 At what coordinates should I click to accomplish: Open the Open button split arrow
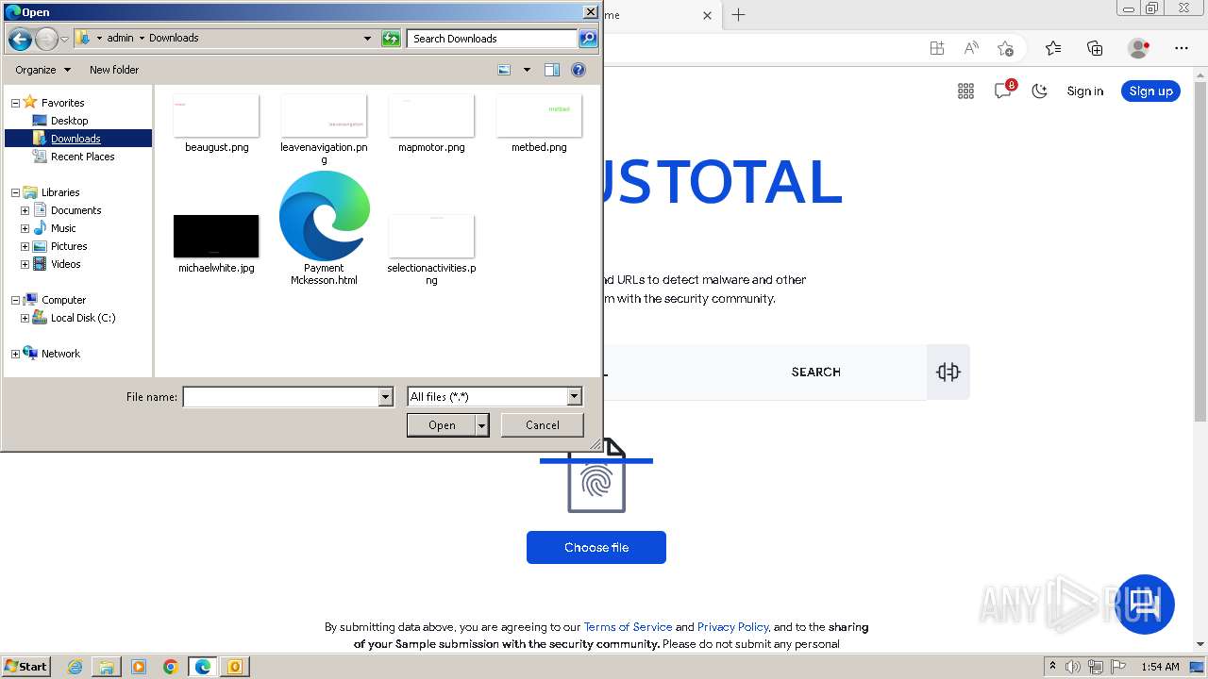[482, 425]
